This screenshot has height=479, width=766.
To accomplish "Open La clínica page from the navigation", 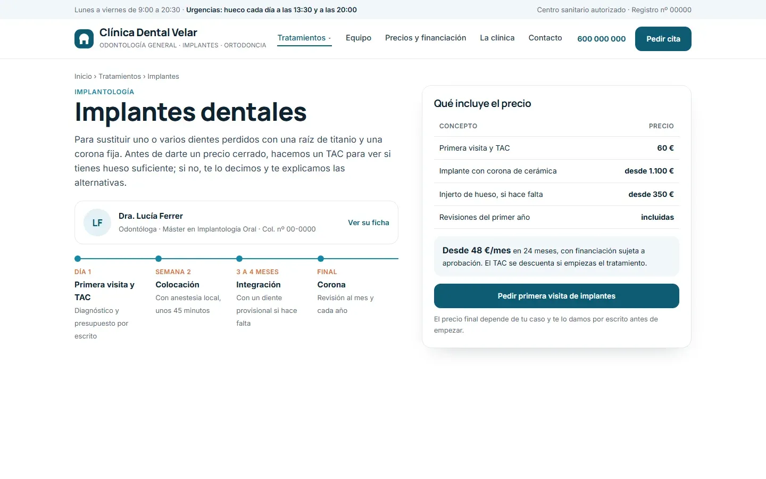I will coord(497,38).
